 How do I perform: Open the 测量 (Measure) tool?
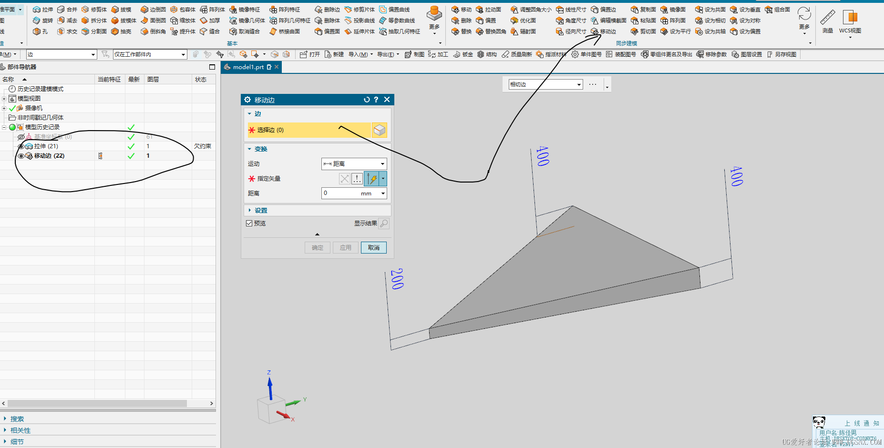tap(828, 21)
